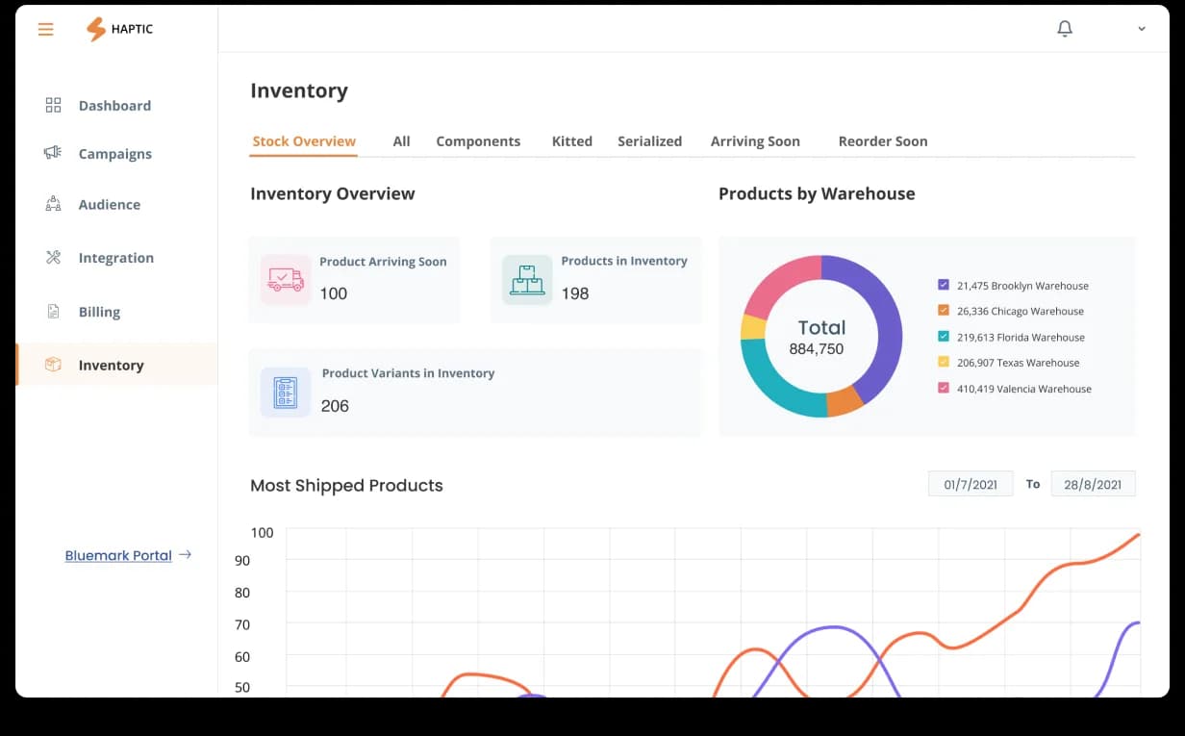The image size is (1185, 736).
Task: Open the Dashboard sidebar item
Action: tap(114, 106)
